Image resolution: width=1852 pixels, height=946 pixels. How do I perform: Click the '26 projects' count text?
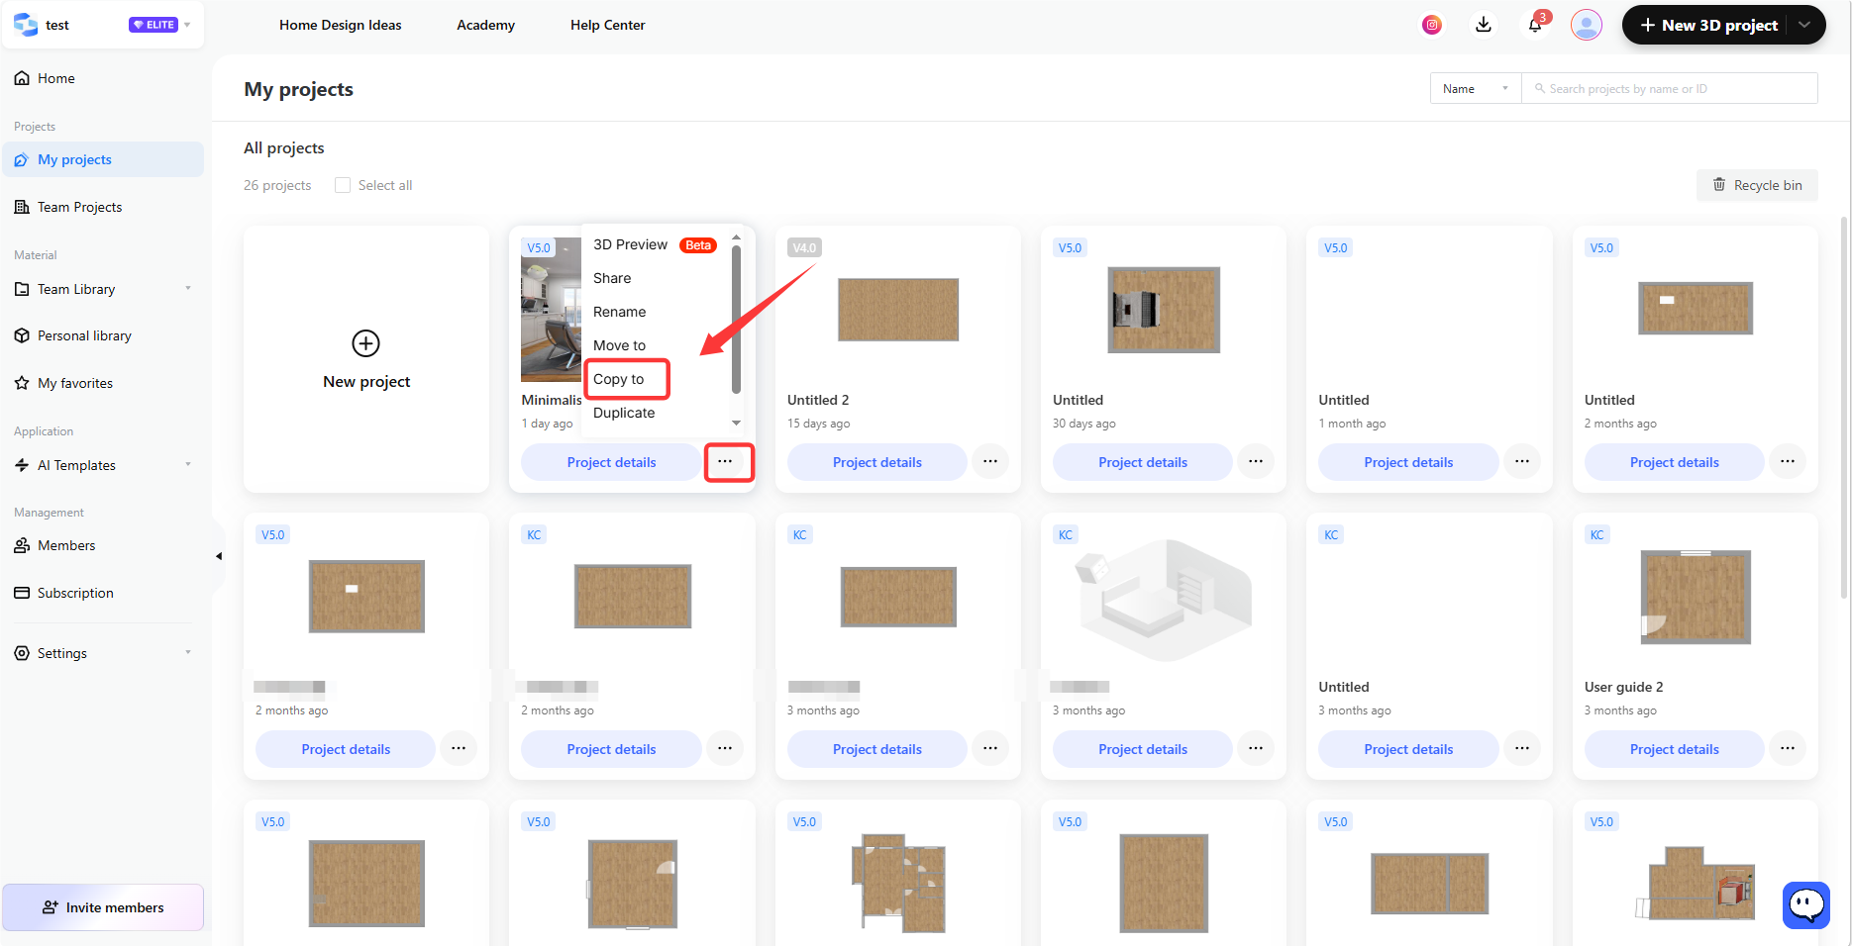pos(277,185)
